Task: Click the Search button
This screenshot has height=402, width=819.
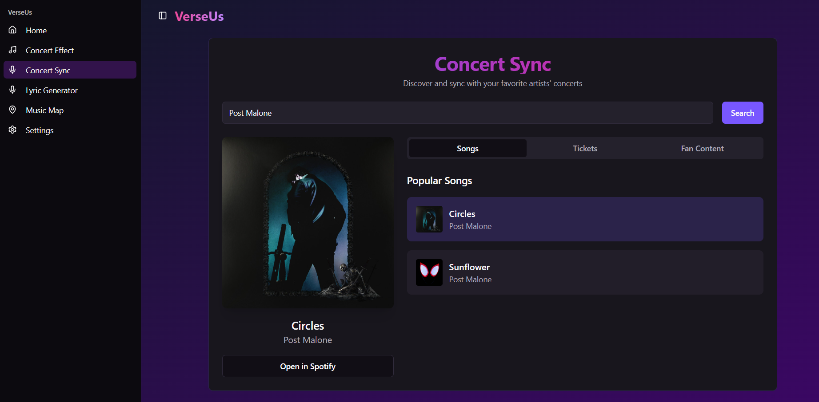Action: 743,113
